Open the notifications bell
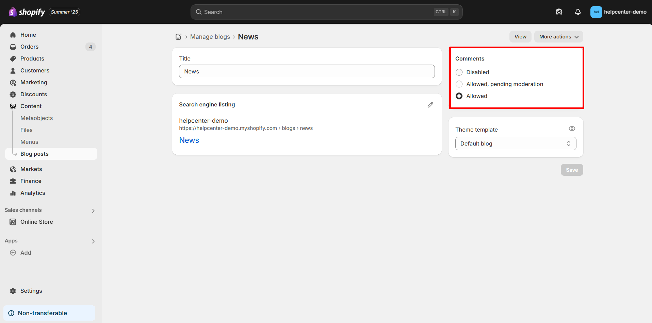Image resolution: width=652 pixels, height=323 pixels. [x=577, y=12]
